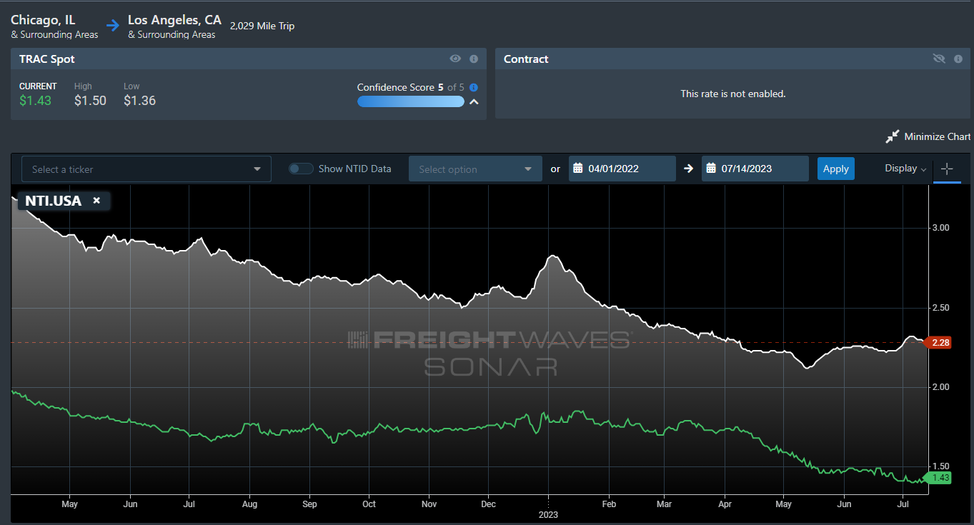Select the crosshair cursor tool
Viewport: 974px width, 525px height.
tap(947, 169)
